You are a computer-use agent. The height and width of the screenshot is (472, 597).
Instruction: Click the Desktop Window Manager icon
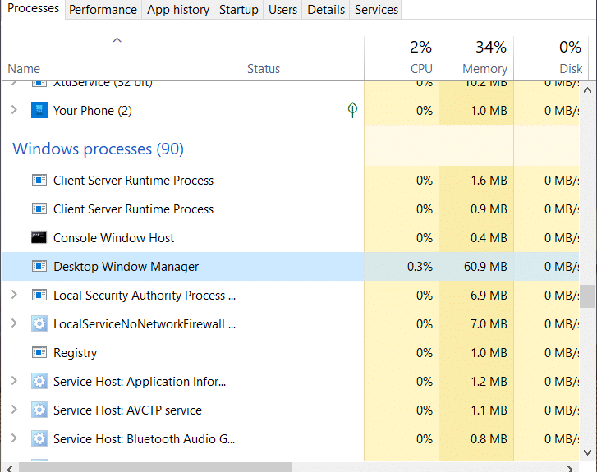click(39, 267)
